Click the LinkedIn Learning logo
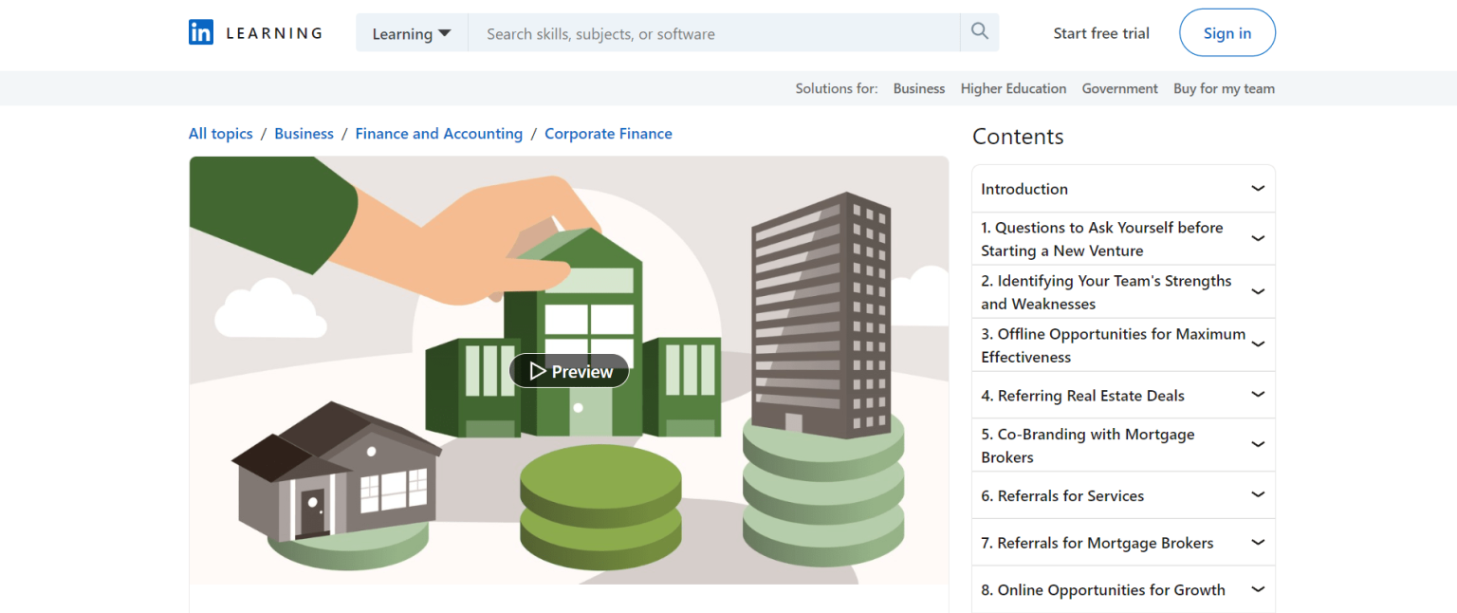Viewport: 1457px width, 613px height. 254,31
